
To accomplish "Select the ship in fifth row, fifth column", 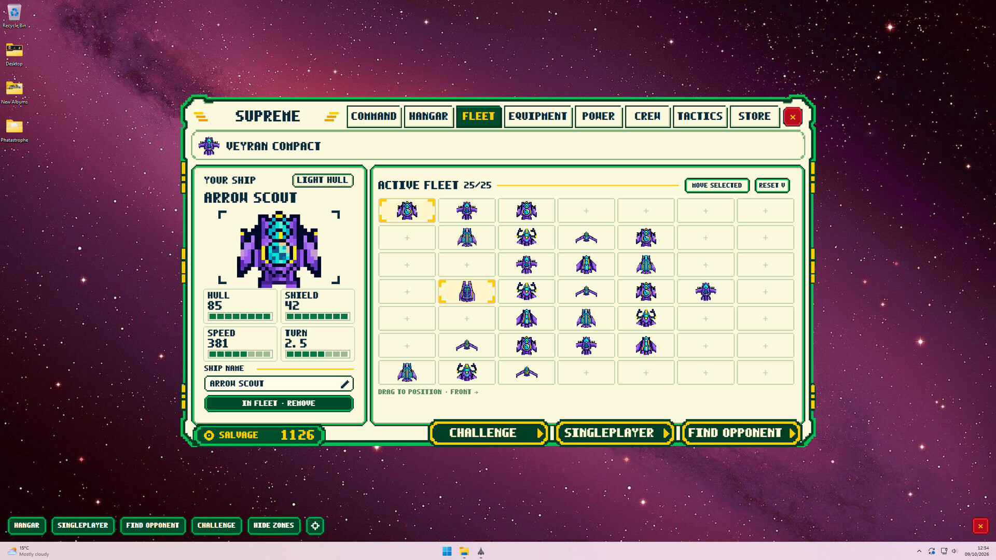I will [646, 318].
